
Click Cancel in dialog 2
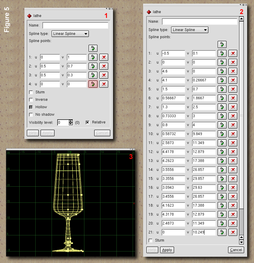(236, 250)
